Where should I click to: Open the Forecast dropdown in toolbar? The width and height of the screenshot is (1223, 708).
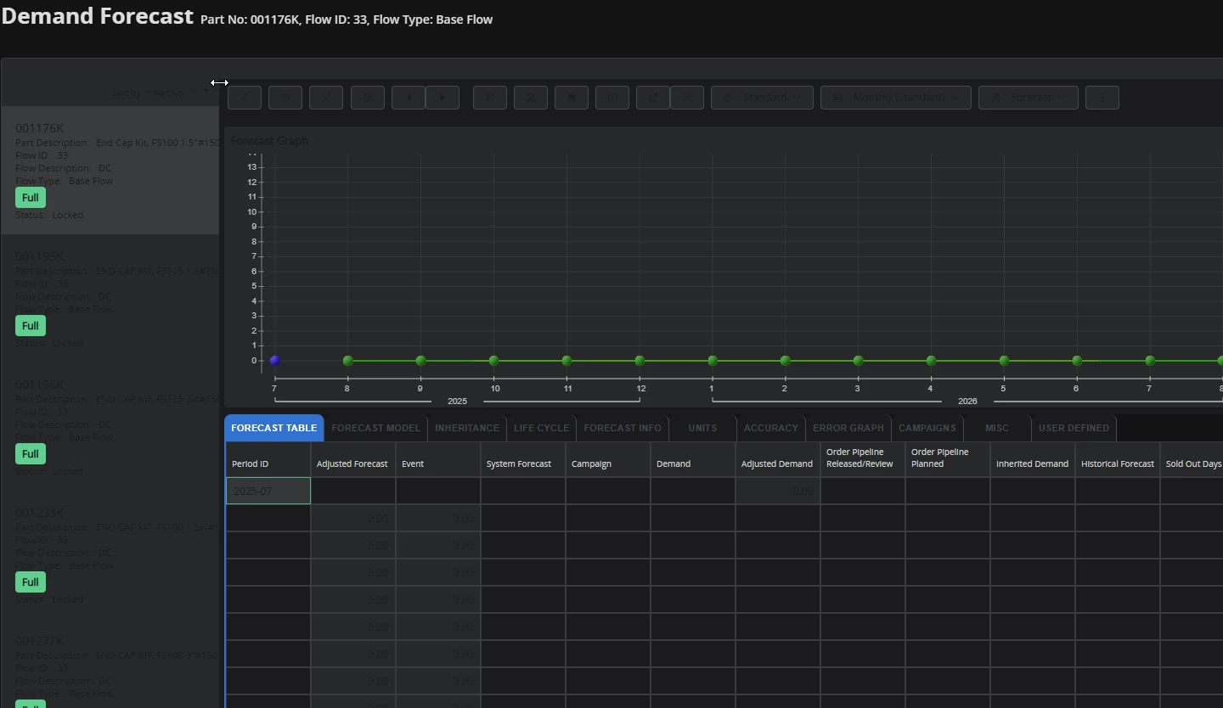pos(1029,98)
